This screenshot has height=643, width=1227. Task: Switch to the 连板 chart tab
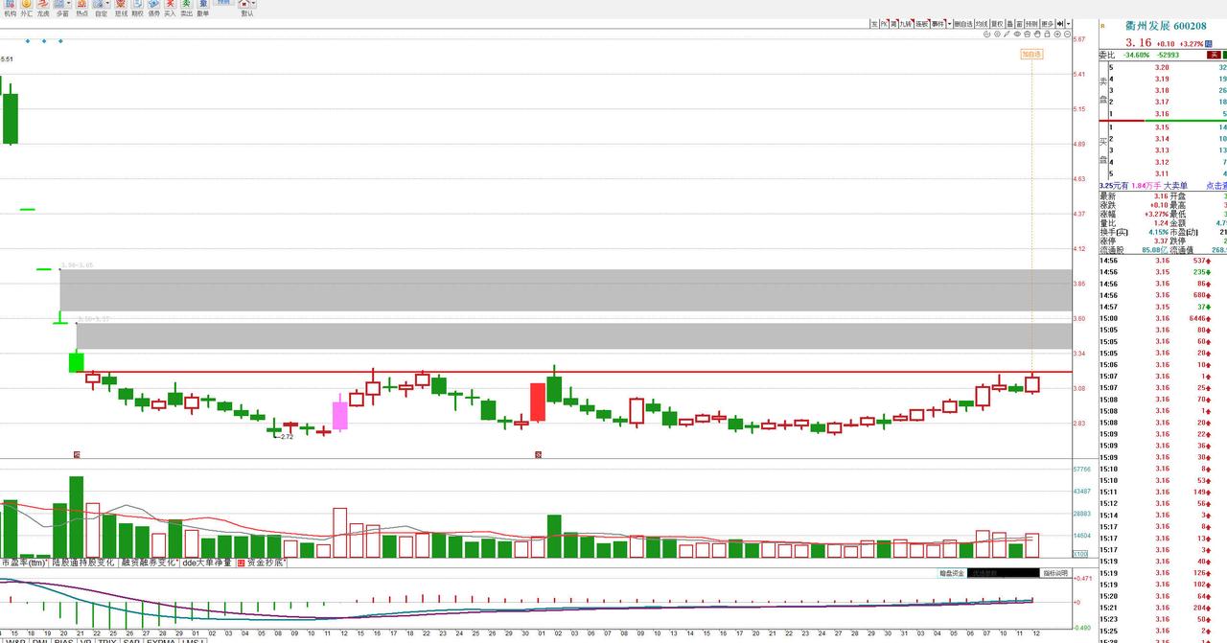tap(921, 24)
